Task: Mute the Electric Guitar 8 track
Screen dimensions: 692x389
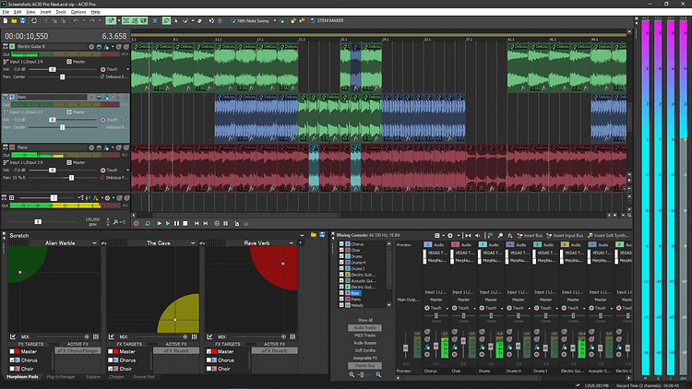Action: click(x=119, y=47)
